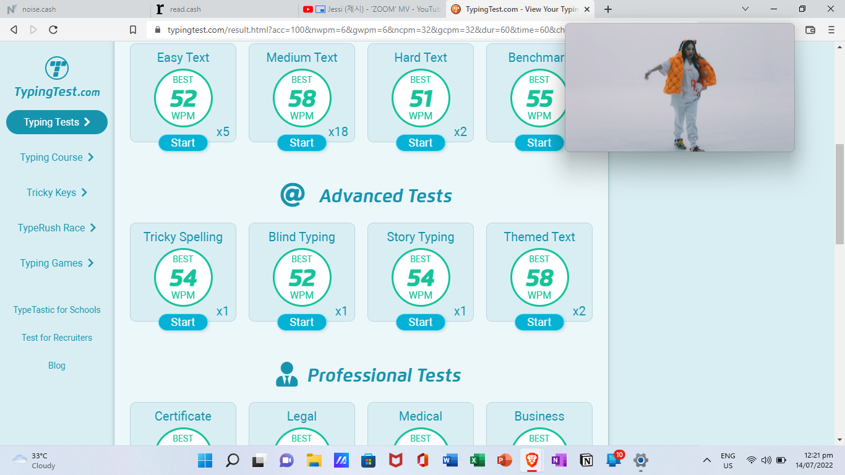
Task: Switch to the read.cash tab
Action: 224,9
